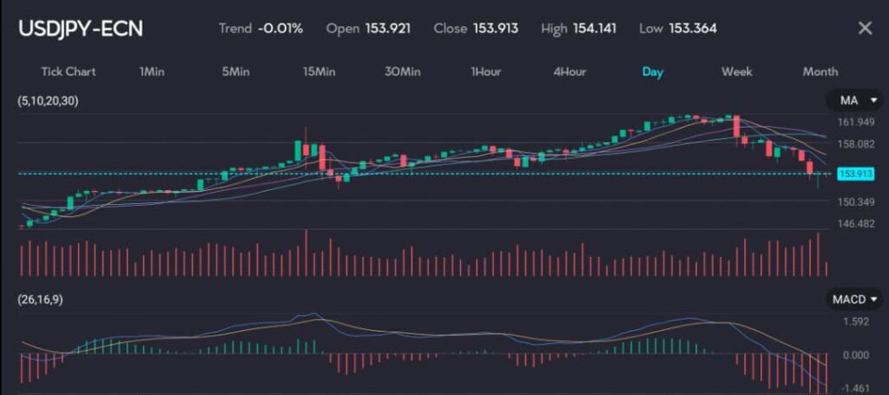Choose the 30Min timeframe
889x395 pixels.
pyautogui.click(x=403, y=71)
